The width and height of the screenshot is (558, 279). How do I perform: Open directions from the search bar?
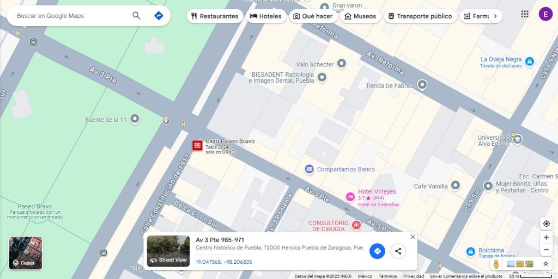click(x=159, y=16)
